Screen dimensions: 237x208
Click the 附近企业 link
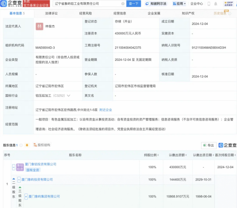106,110
